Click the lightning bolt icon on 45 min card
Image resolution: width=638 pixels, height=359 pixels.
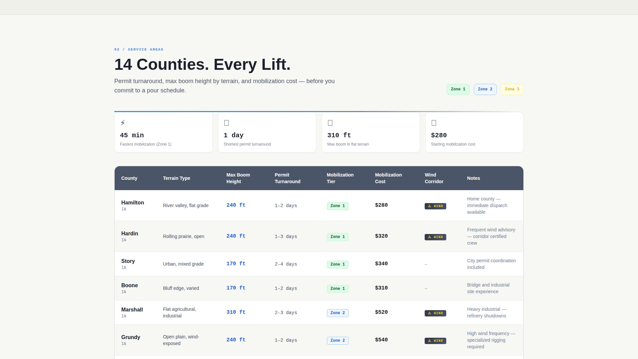point(123,123)
